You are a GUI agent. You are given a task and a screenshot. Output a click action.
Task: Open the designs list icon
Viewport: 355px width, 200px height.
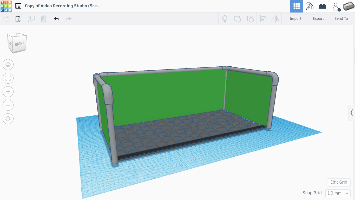[18, 6]
